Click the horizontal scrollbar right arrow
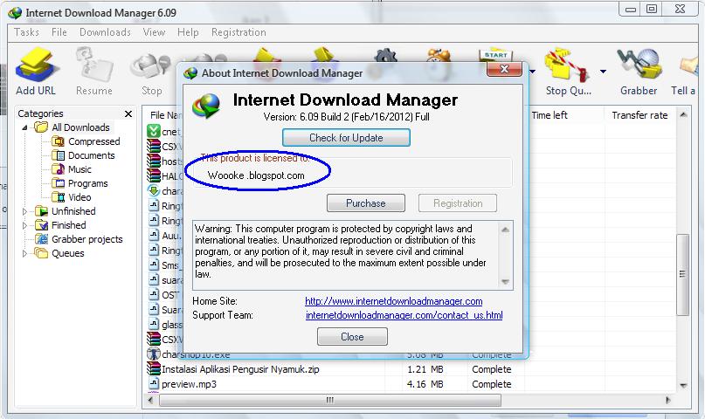The width and height of the screenshot is (705, 419). (x=668, y=400)
